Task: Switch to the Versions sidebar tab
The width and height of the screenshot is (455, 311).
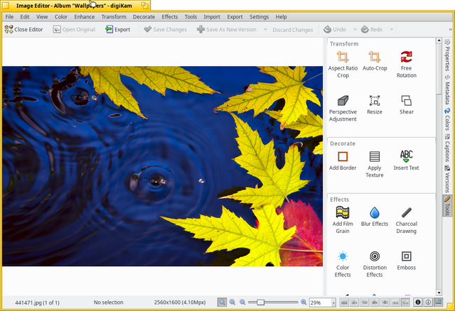Action: point(447,179)
